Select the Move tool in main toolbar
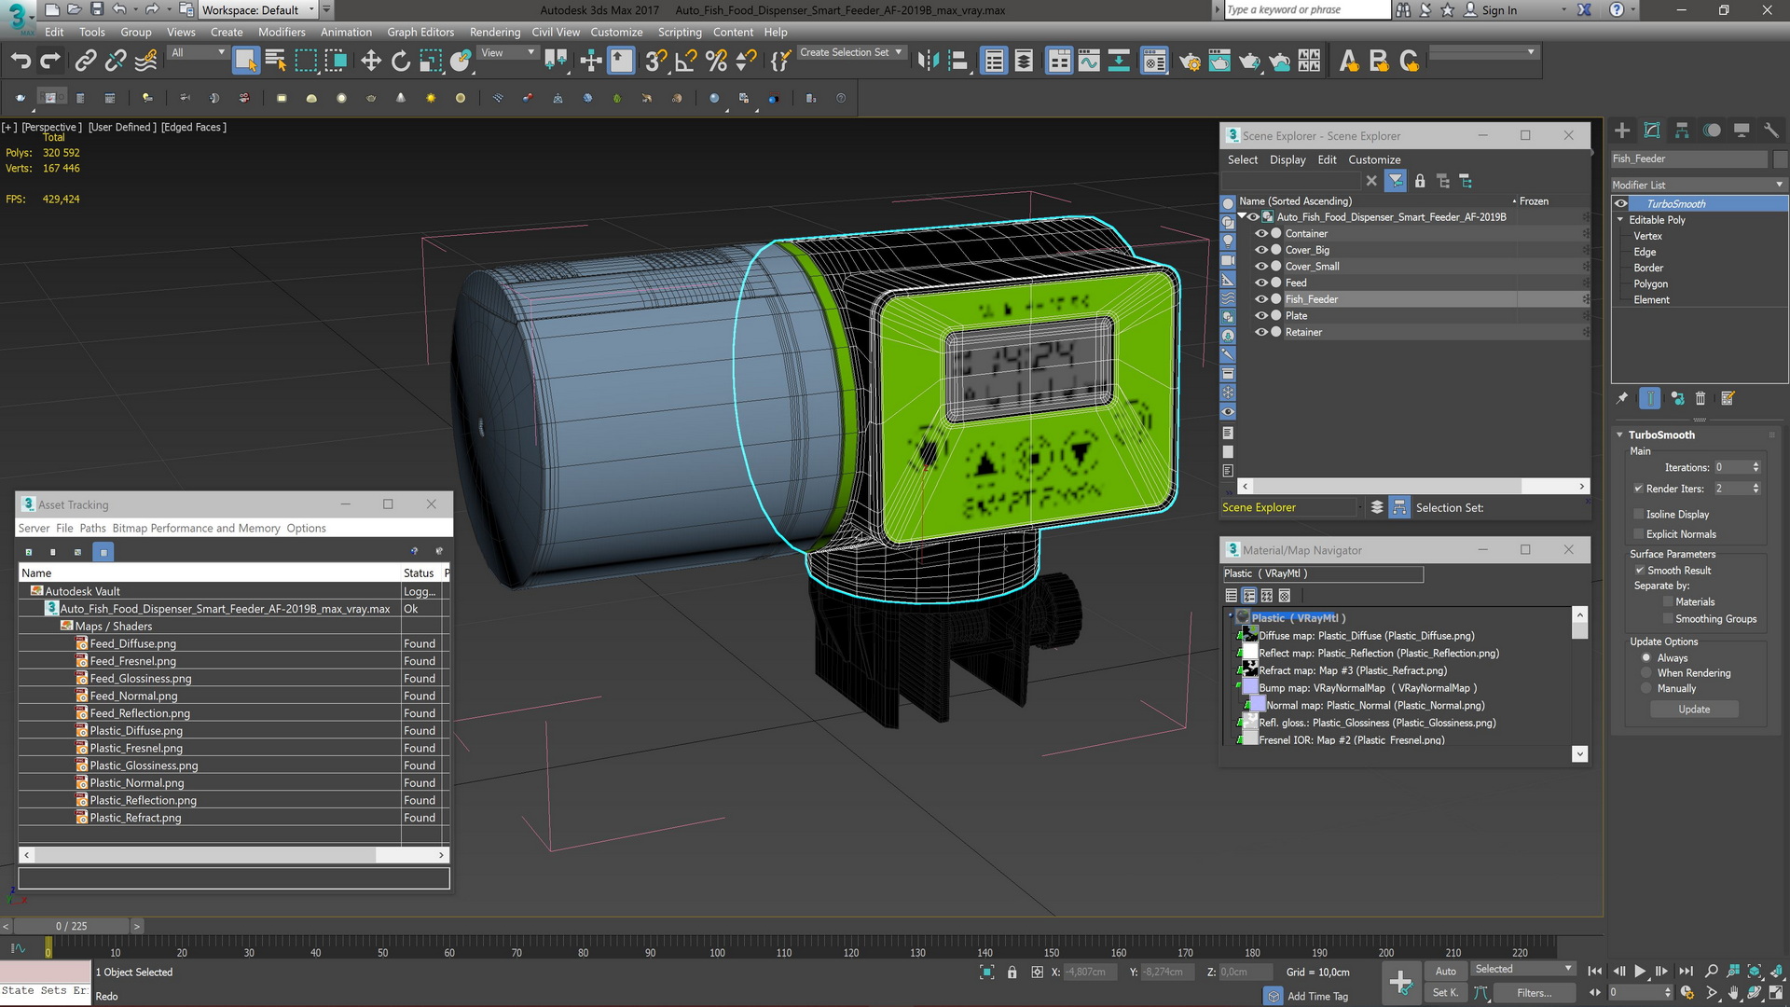This screenshot has width=1790, height=1007. (x=371, y=62)
